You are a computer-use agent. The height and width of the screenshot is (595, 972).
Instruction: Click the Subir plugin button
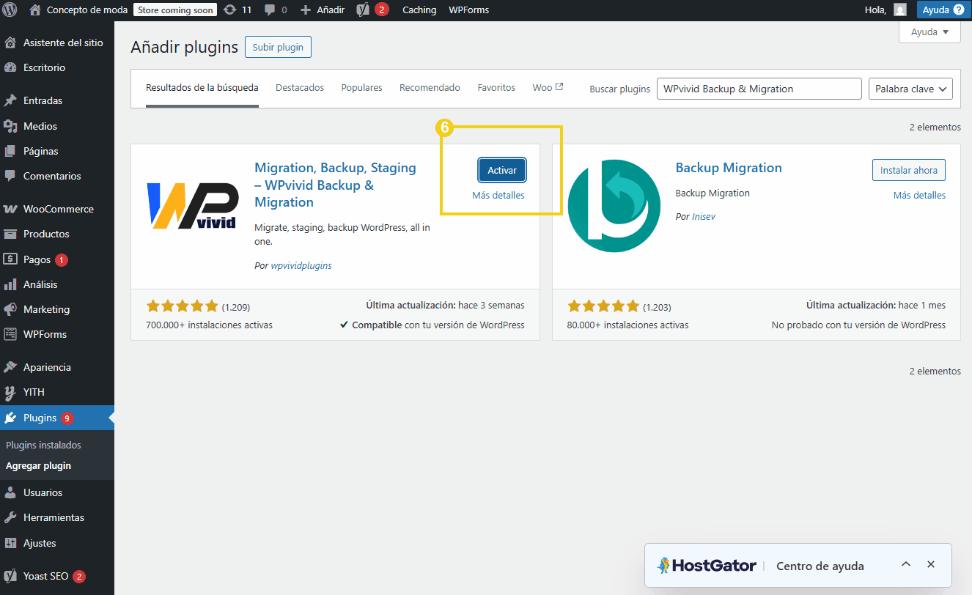[x=278, y=47]
